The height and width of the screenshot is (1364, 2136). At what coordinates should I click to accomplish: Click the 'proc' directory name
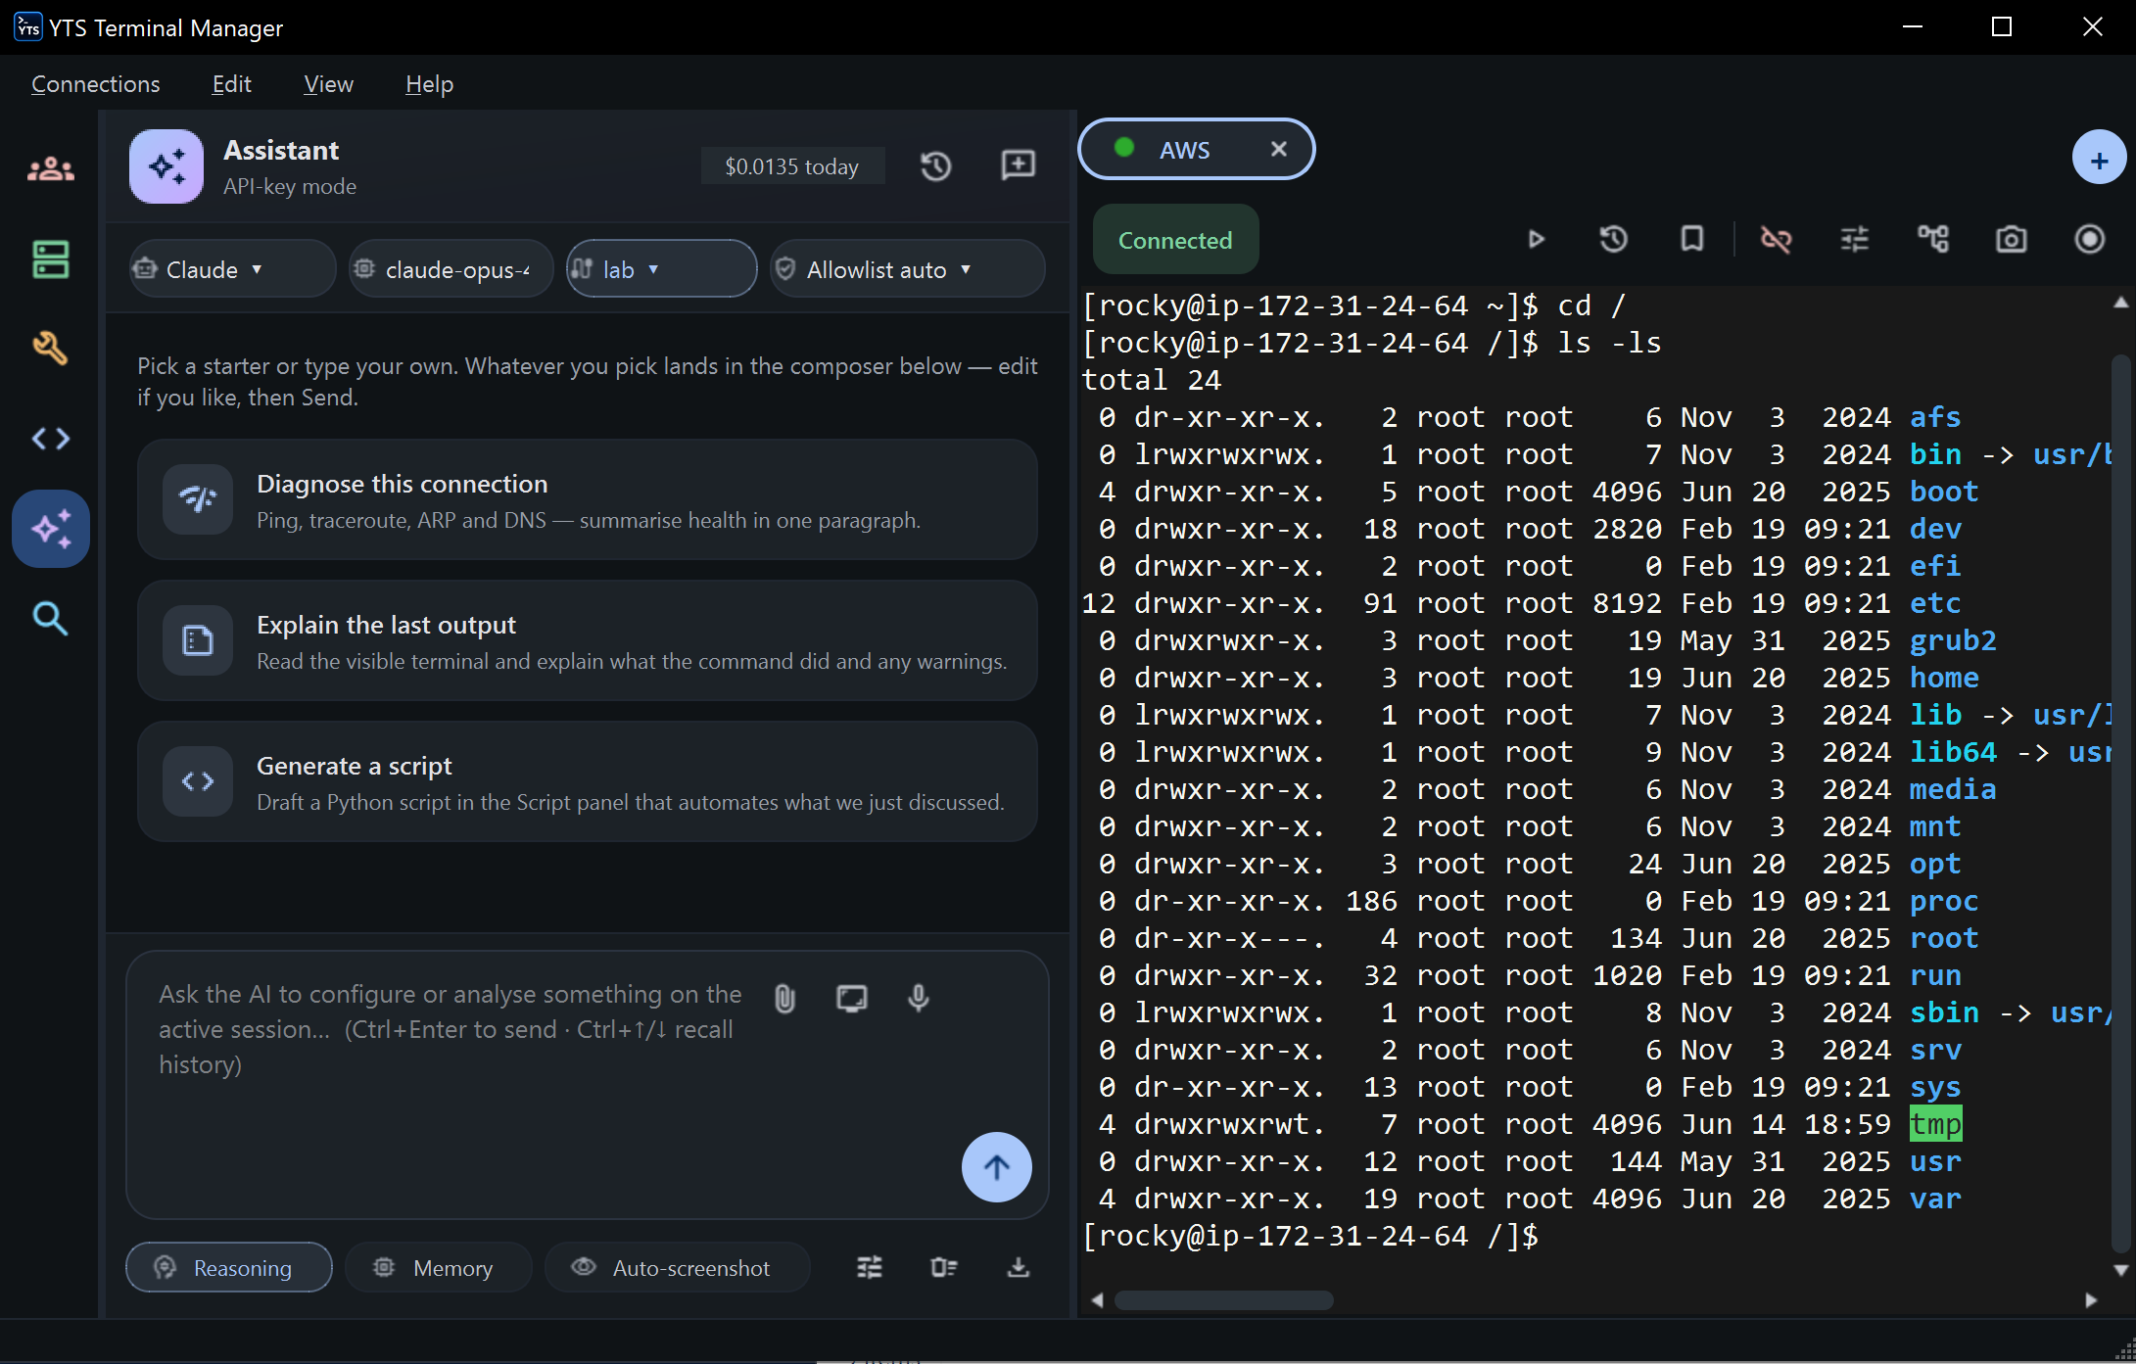tap(1944, 901)
